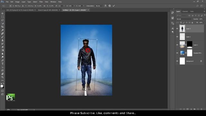Select the Dodge tool

(2, 57)
